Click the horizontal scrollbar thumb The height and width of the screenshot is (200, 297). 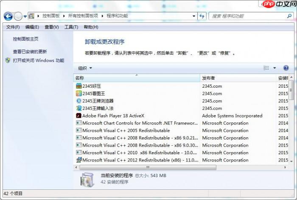tap(148, 167)
